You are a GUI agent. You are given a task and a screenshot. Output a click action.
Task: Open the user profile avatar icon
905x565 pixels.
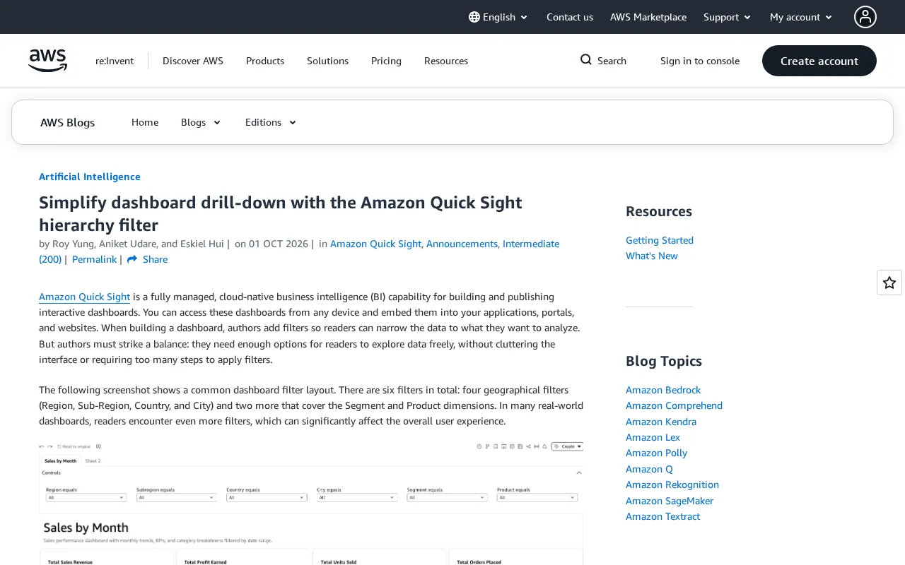[x=865, y=17]
